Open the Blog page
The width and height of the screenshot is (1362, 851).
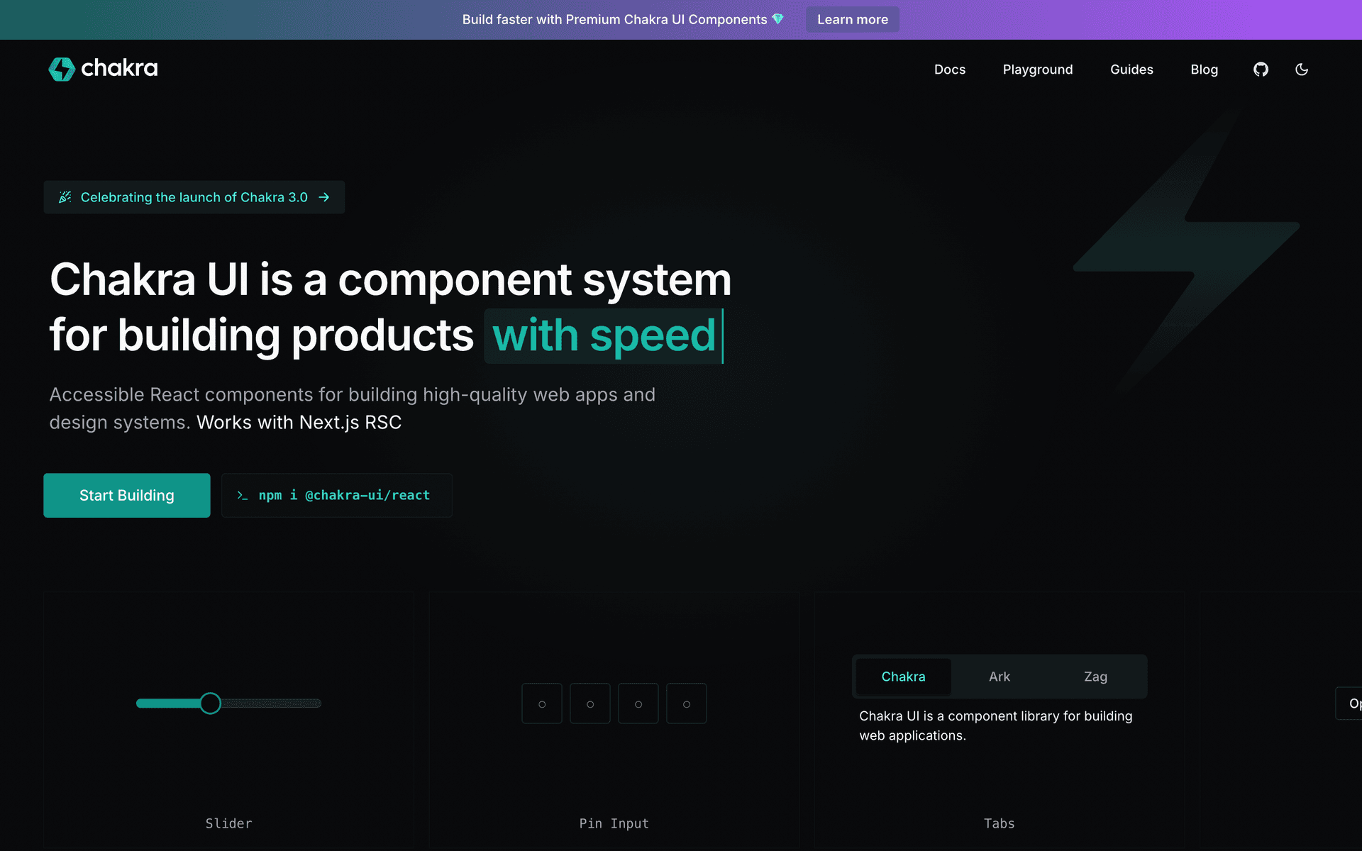coord(1204,69)
